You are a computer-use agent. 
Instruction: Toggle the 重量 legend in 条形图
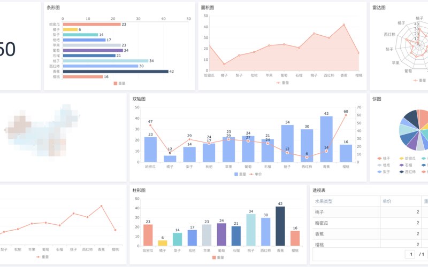[x=119, y=83]
